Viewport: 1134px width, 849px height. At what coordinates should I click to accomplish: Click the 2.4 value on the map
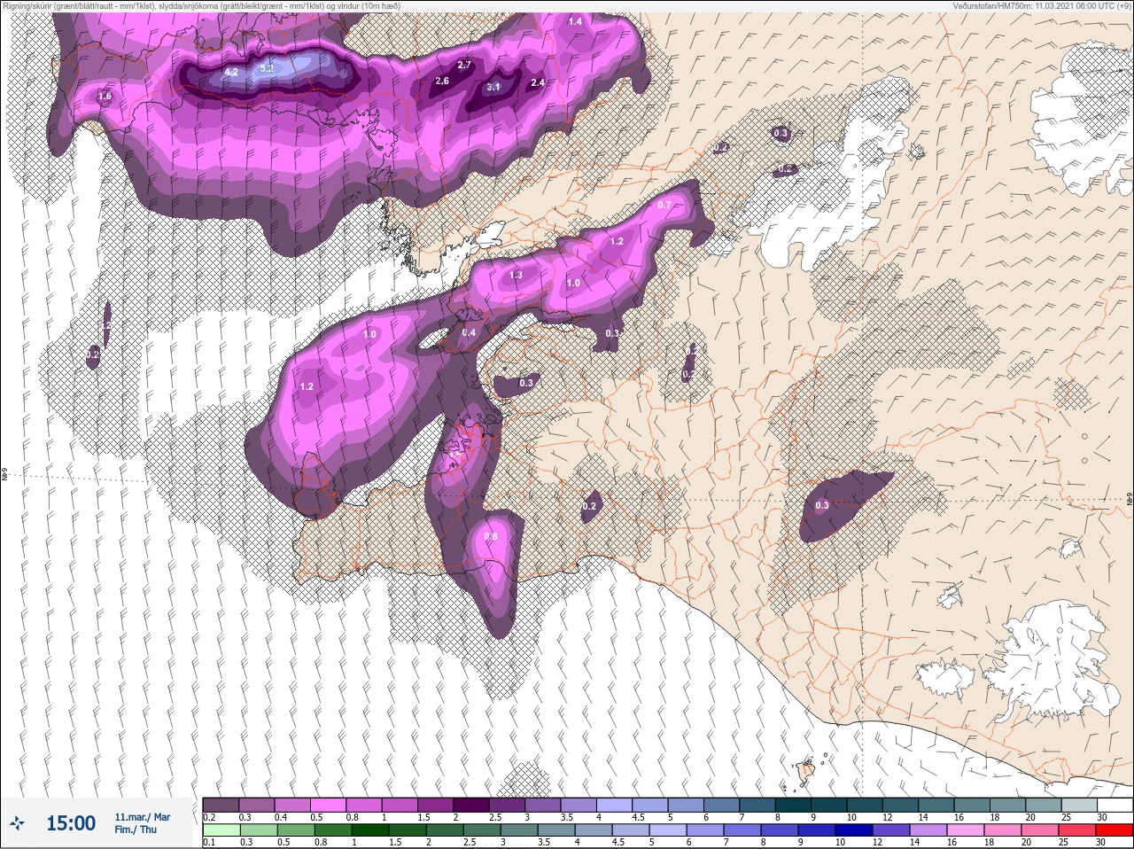point(537,83)
